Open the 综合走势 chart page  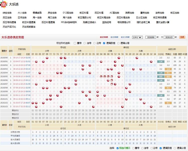pos(7,13)
